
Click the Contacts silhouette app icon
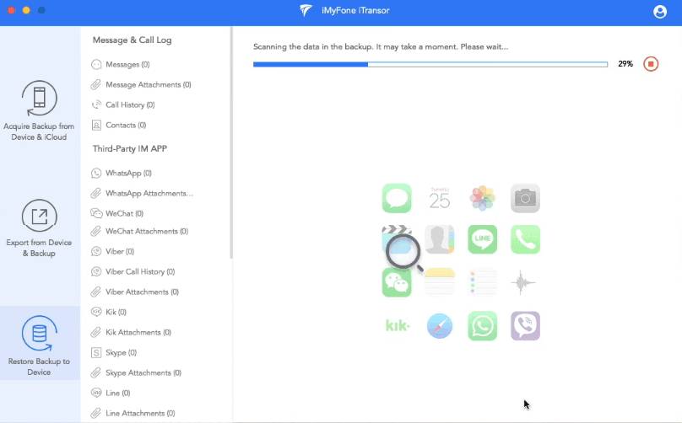pyautogui.click(x=439, y=239)
